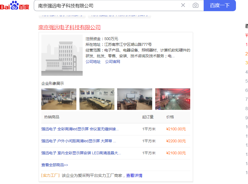This screenshot has height=184, width=248.
Task: Click the grey company building placeholder image
Action: tap(62, 55)
